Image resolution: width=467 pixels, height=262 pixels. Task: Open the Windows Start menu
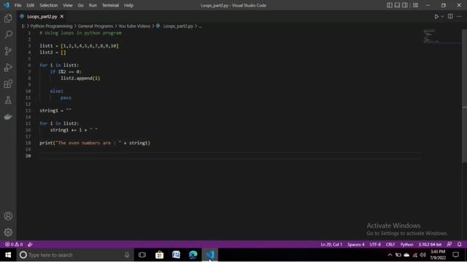point(8,255)
